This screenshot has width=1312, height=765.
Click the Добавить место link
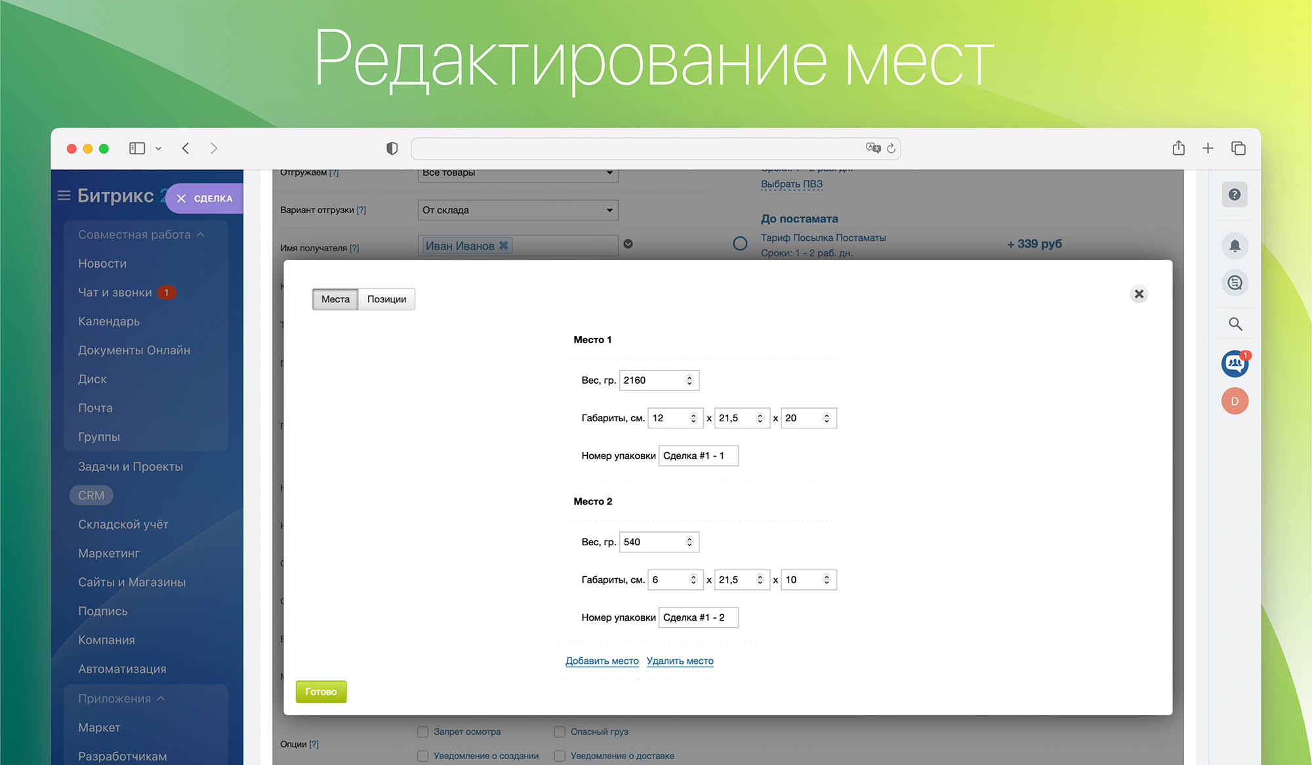coord(602,661)
